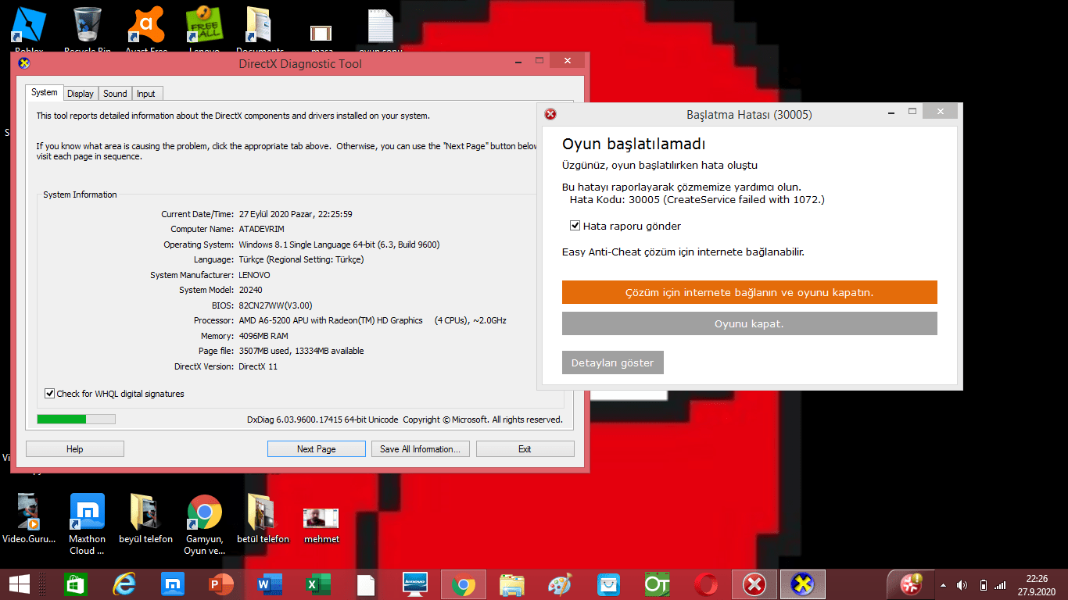
Task: Launch Paint from the taskbar
Action: coord(560,584)
